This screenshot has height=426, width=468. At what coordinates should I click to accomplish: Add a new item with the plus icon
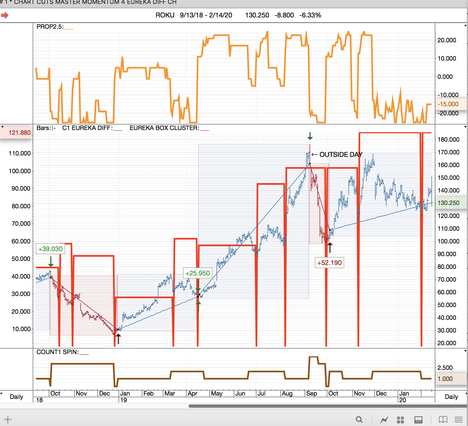coord(8,419)
